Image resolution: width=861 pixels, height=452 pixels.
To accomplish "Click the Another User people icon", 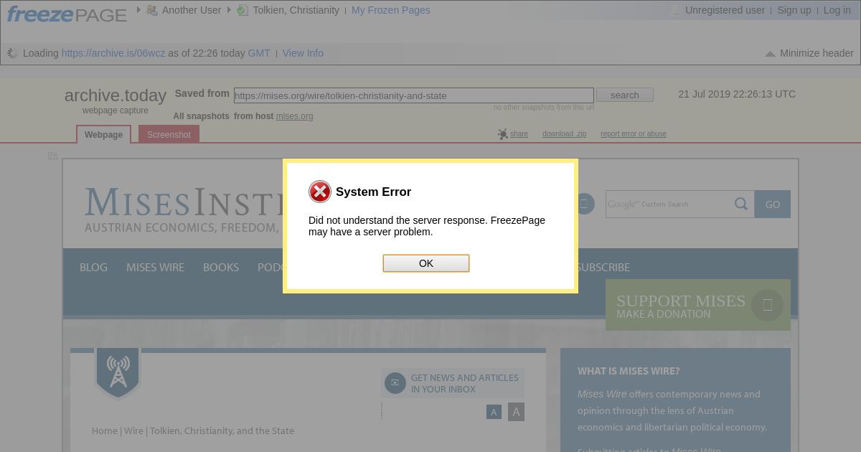I will pos(151,10).
